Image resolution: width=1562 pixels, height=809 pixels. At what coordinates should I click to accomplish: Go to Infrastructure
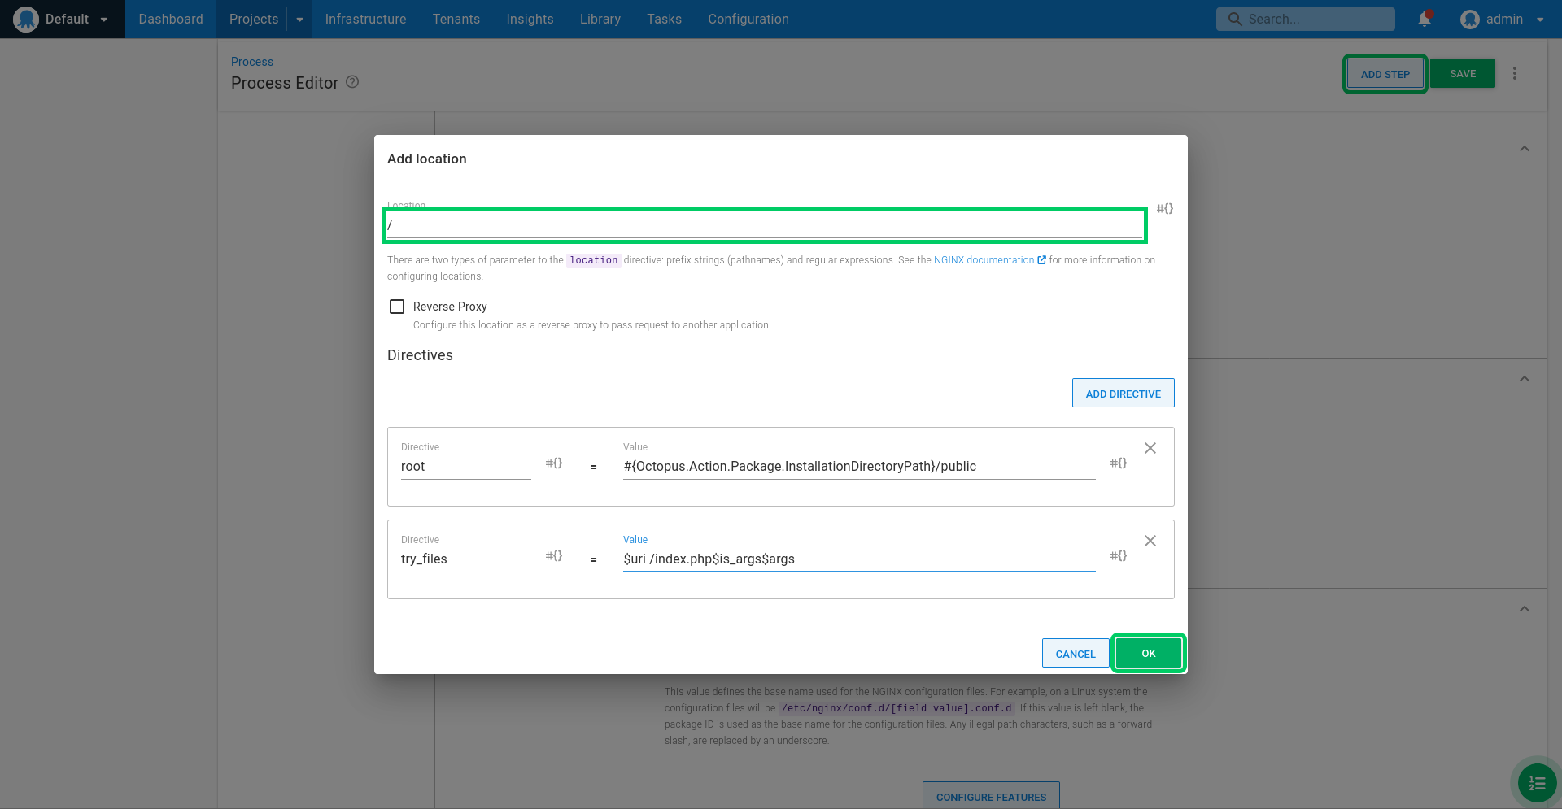365,19
